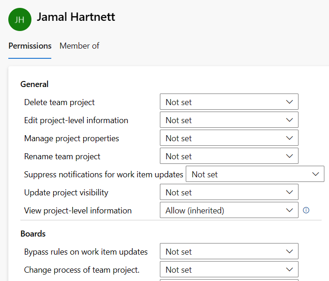The width and height of the screenshot is (329, 281).
Task: Click the Rename team project label
Action: click(x=62, y=156)
